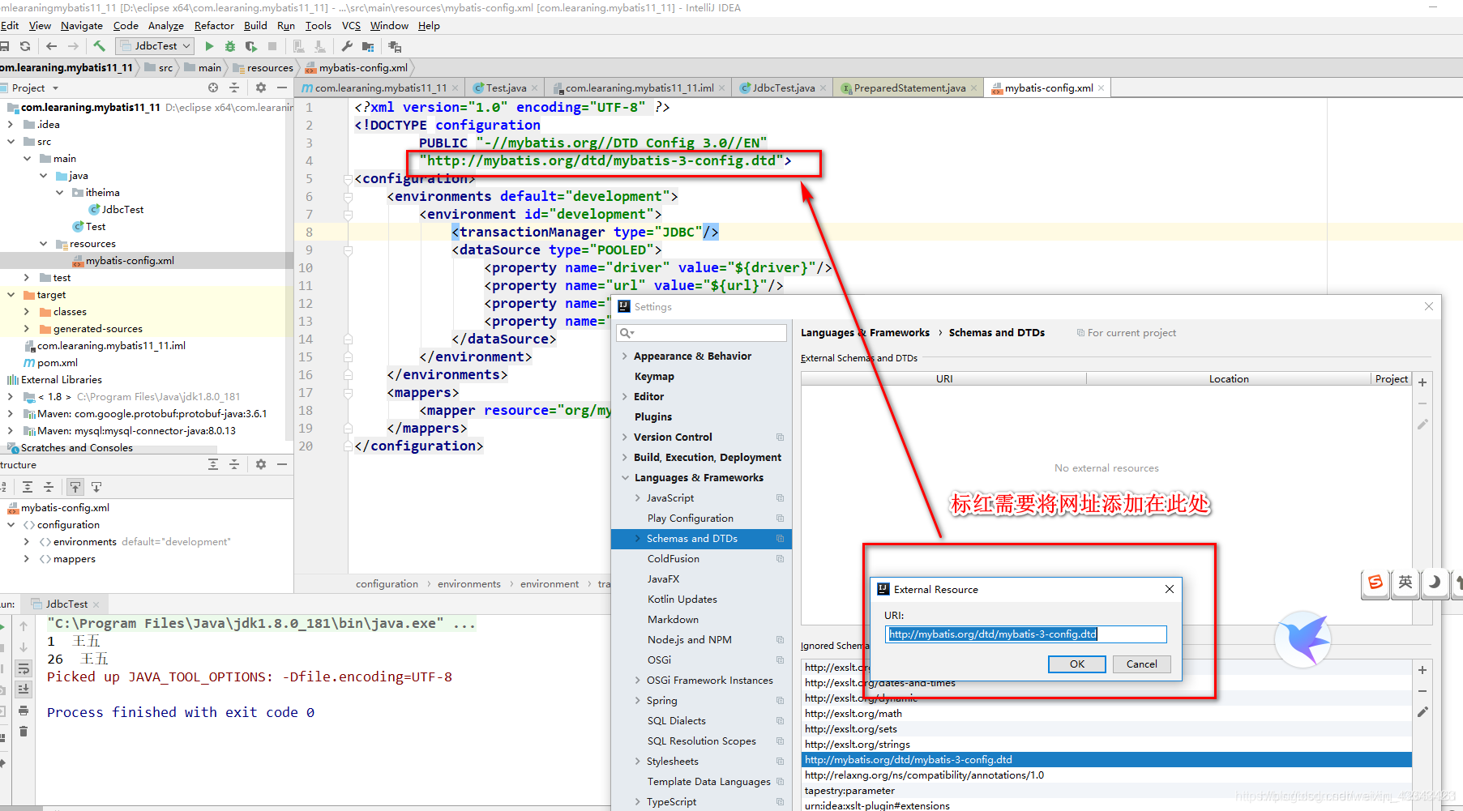This screenshot has width=1463, height=811.
Task: Select pom.xml in the project tree
Action: coord(57,363)
